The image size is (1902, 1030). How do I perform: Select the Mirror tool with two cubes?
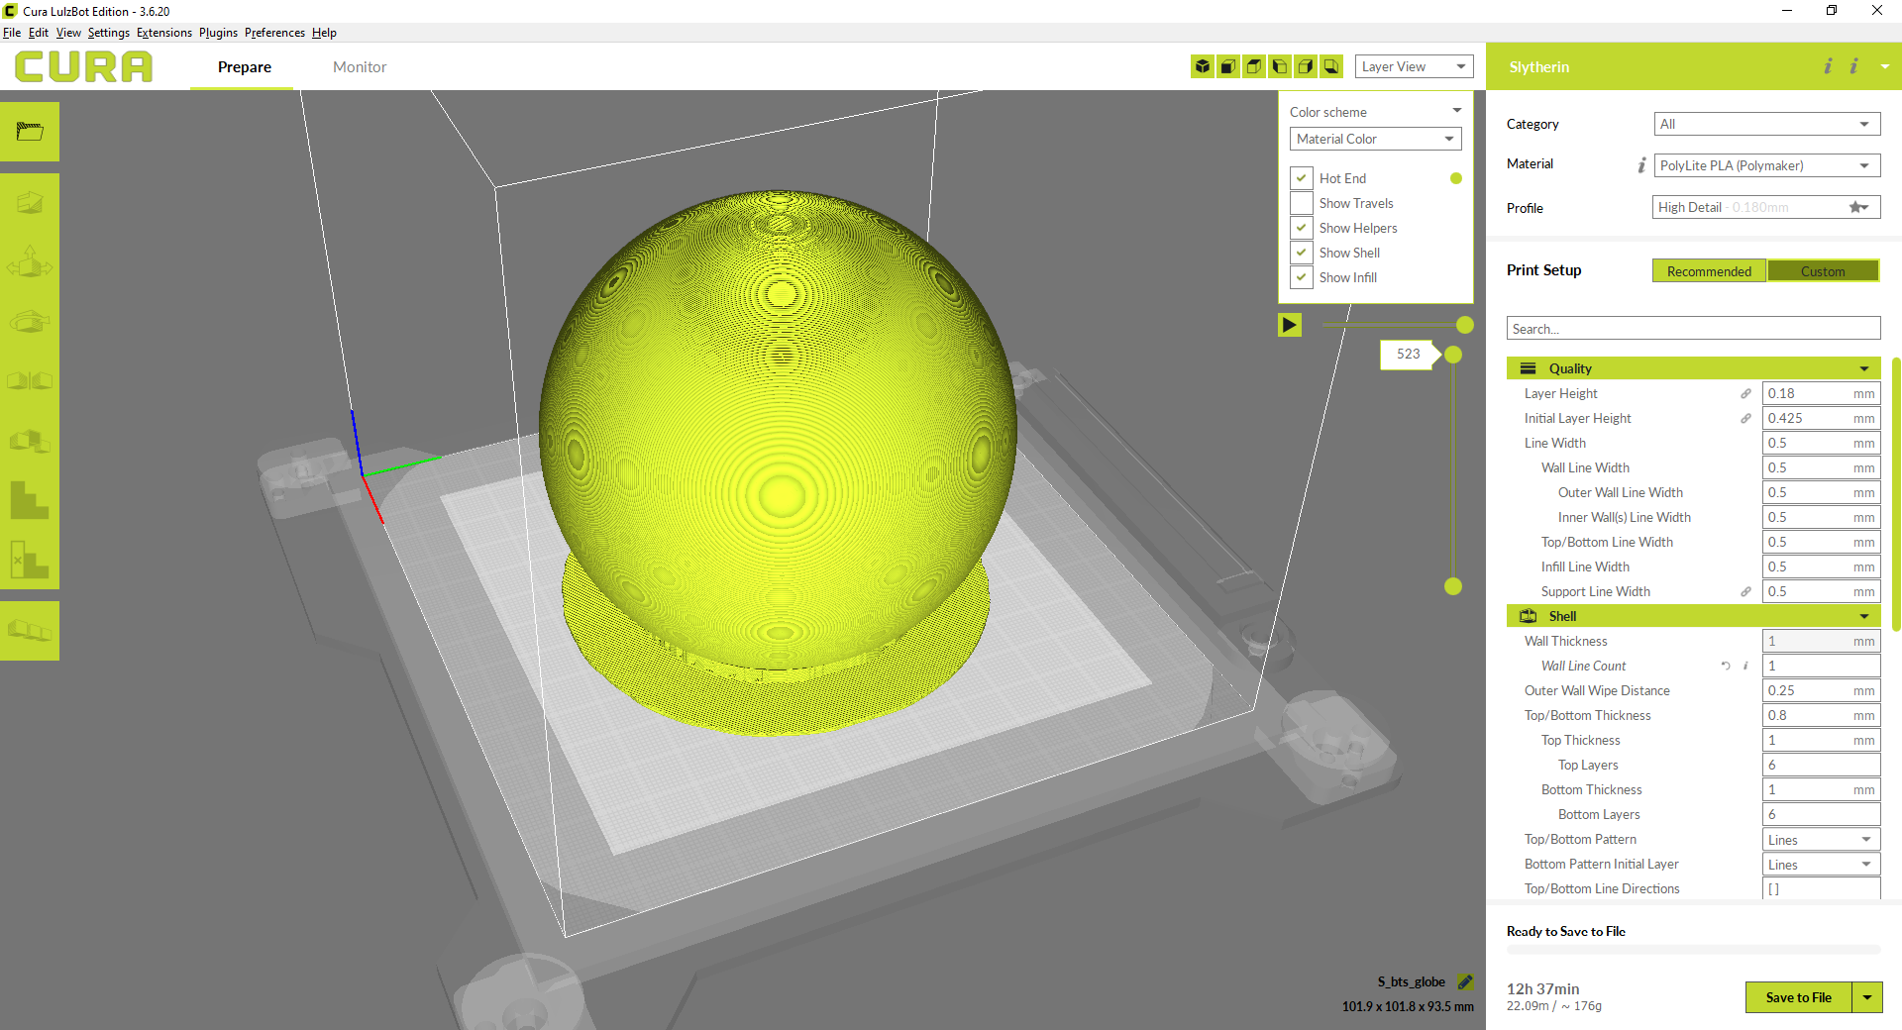click(30, 380)
